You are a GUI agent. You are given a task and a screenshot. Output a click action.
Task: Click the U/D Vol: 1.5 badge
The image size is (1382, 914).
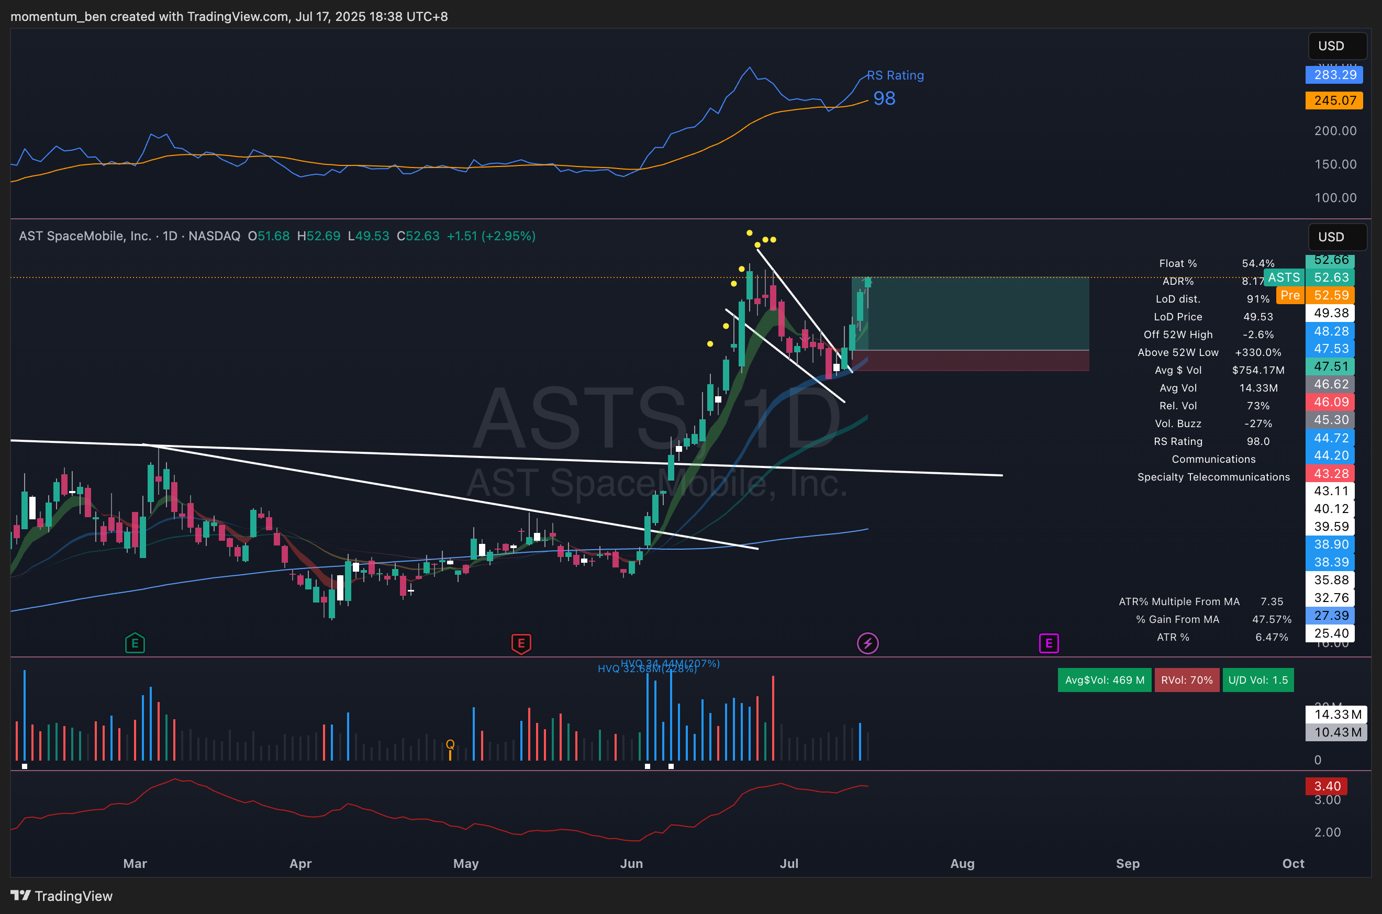pos(1258,680)
